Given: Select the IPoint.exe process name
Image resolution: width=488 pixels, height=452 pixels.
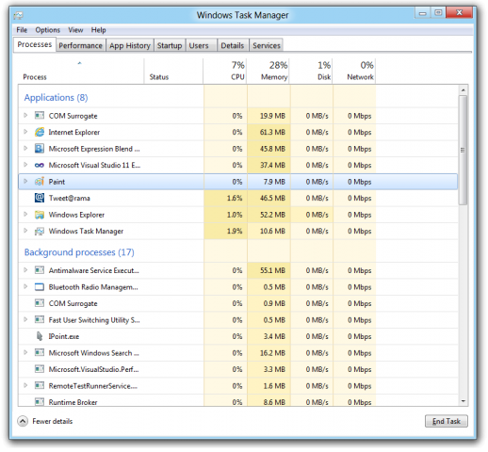Looking at the screenshot, I should coord(64,336).
